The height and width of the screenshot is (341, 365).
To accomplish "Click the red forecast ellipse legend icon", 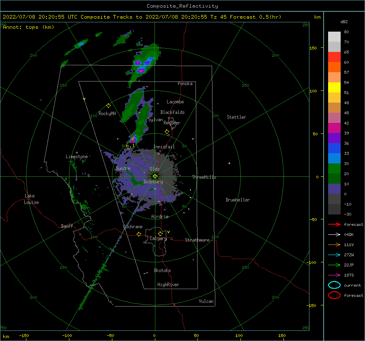I will point(334,295).
